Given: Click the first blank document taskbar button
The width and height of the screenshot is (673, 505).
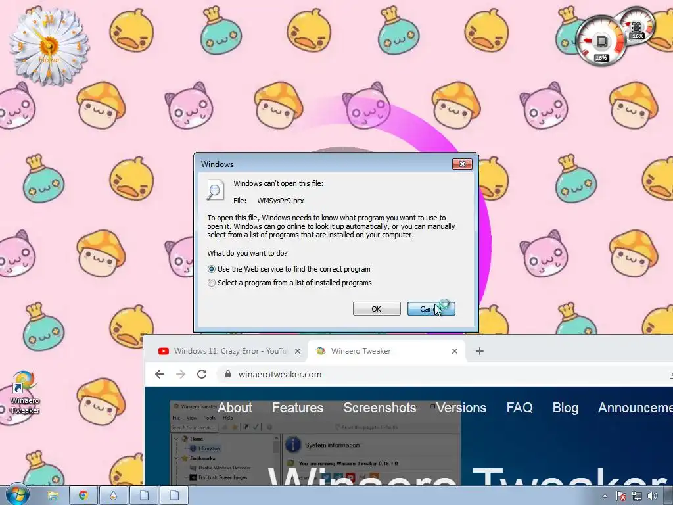Looking at the screenshot, I should [x=144, y=496].
